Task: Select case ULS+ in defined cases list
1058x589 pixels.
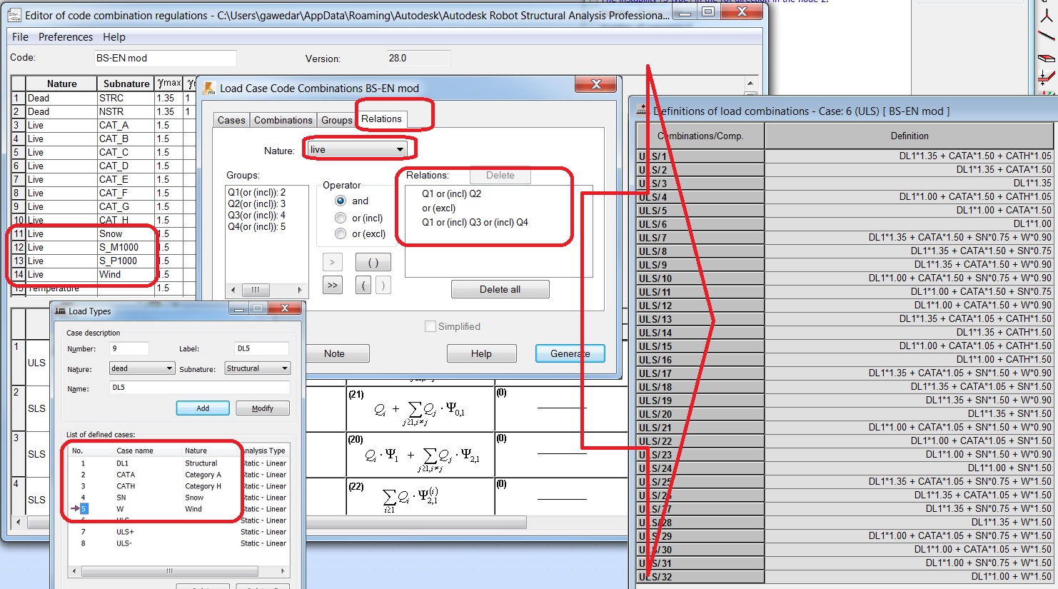Action: point(125,532)
